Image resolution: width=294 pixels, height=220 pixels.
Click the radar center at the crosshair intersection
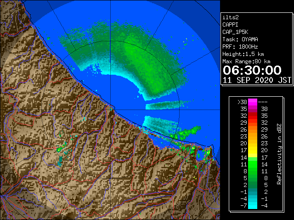(110, 110)
